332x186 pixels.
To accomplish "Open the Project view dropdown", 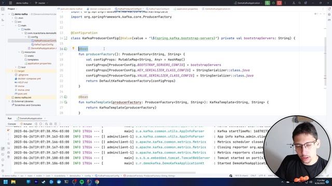I will tap(12, 9).
